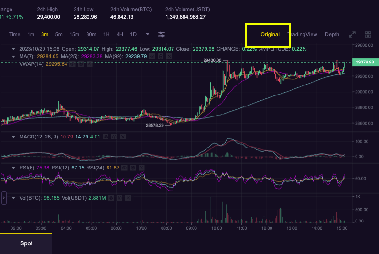Select the 15m time interval
This screenshot has width=379, height=254.
[74, 34]
